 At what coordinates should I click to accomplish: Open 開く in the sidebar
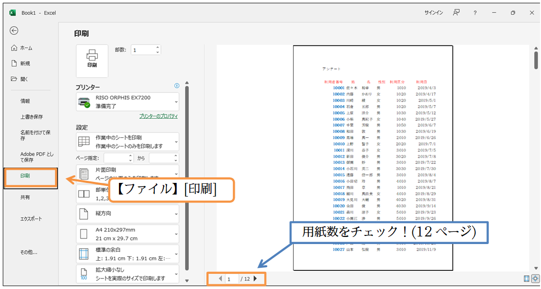click(24, 79)
